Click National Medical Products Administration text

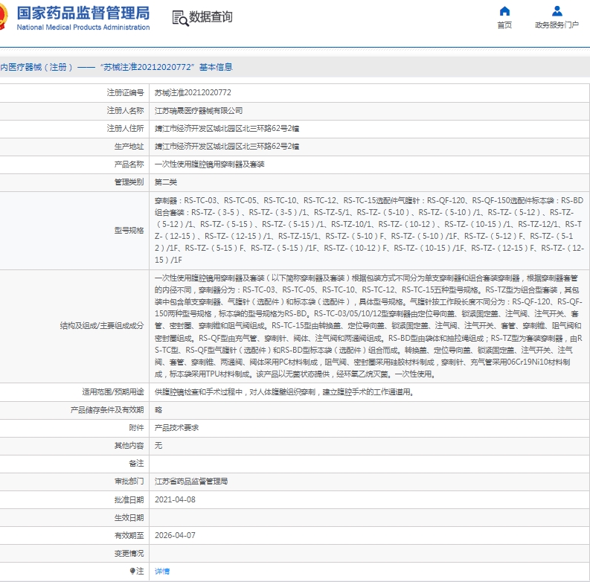[83, 27]
